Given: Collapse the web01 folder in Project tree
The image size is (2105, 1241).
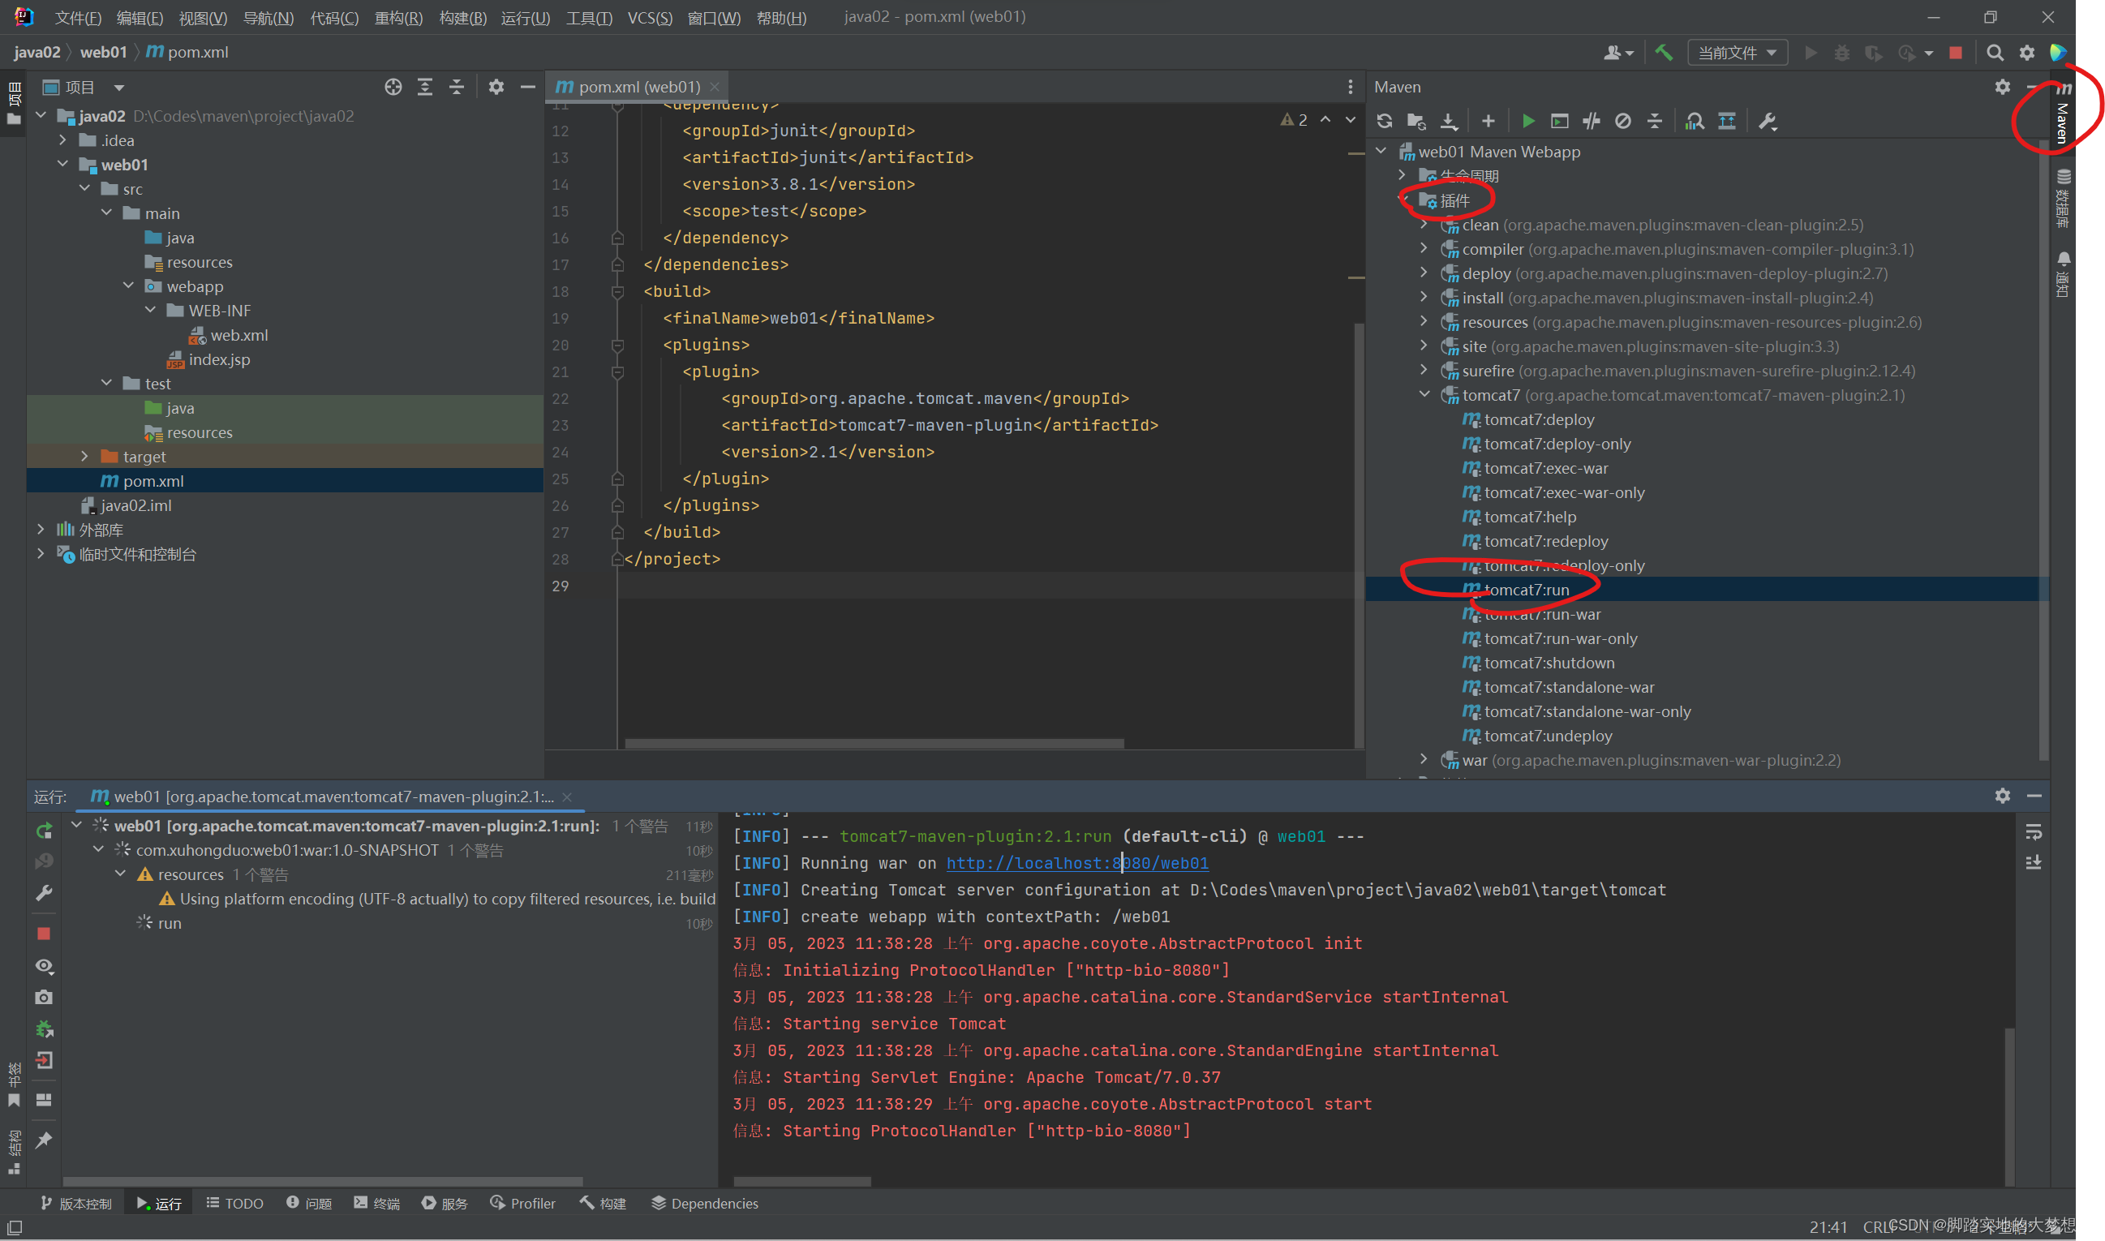Looking at the screenshot, I should (x=63, y=165).
